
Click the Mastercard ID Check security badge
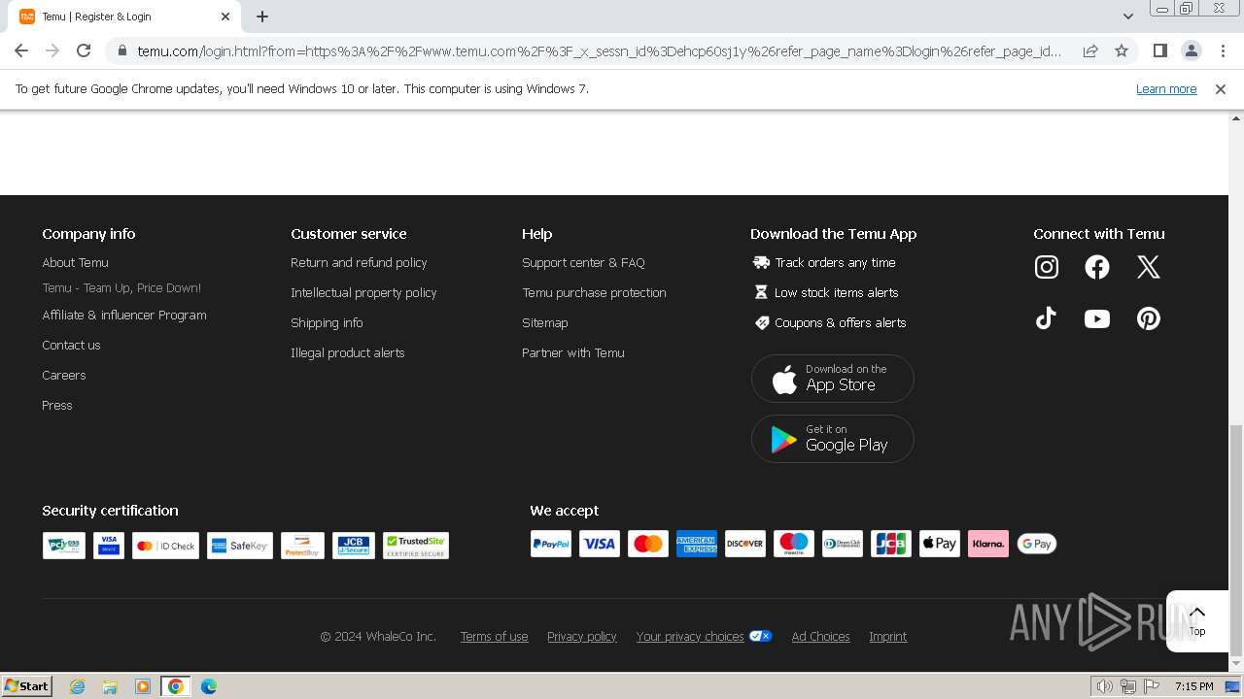click(165, 546)
